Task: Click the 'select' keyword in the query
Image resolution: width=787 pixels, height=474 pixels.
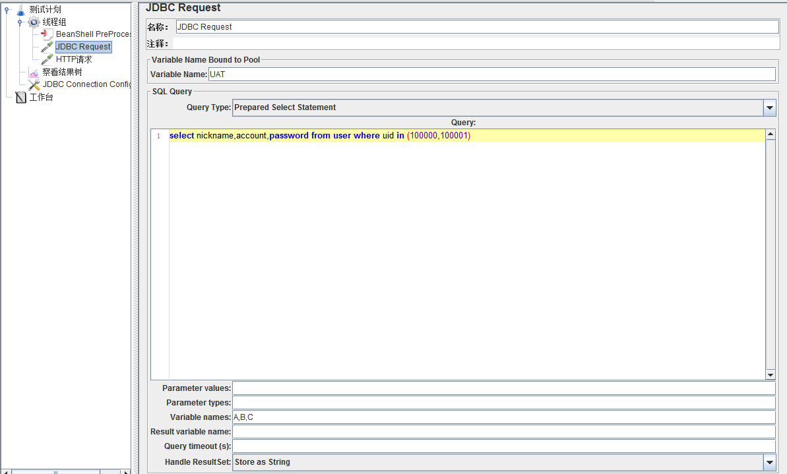Action: (181, 135)
